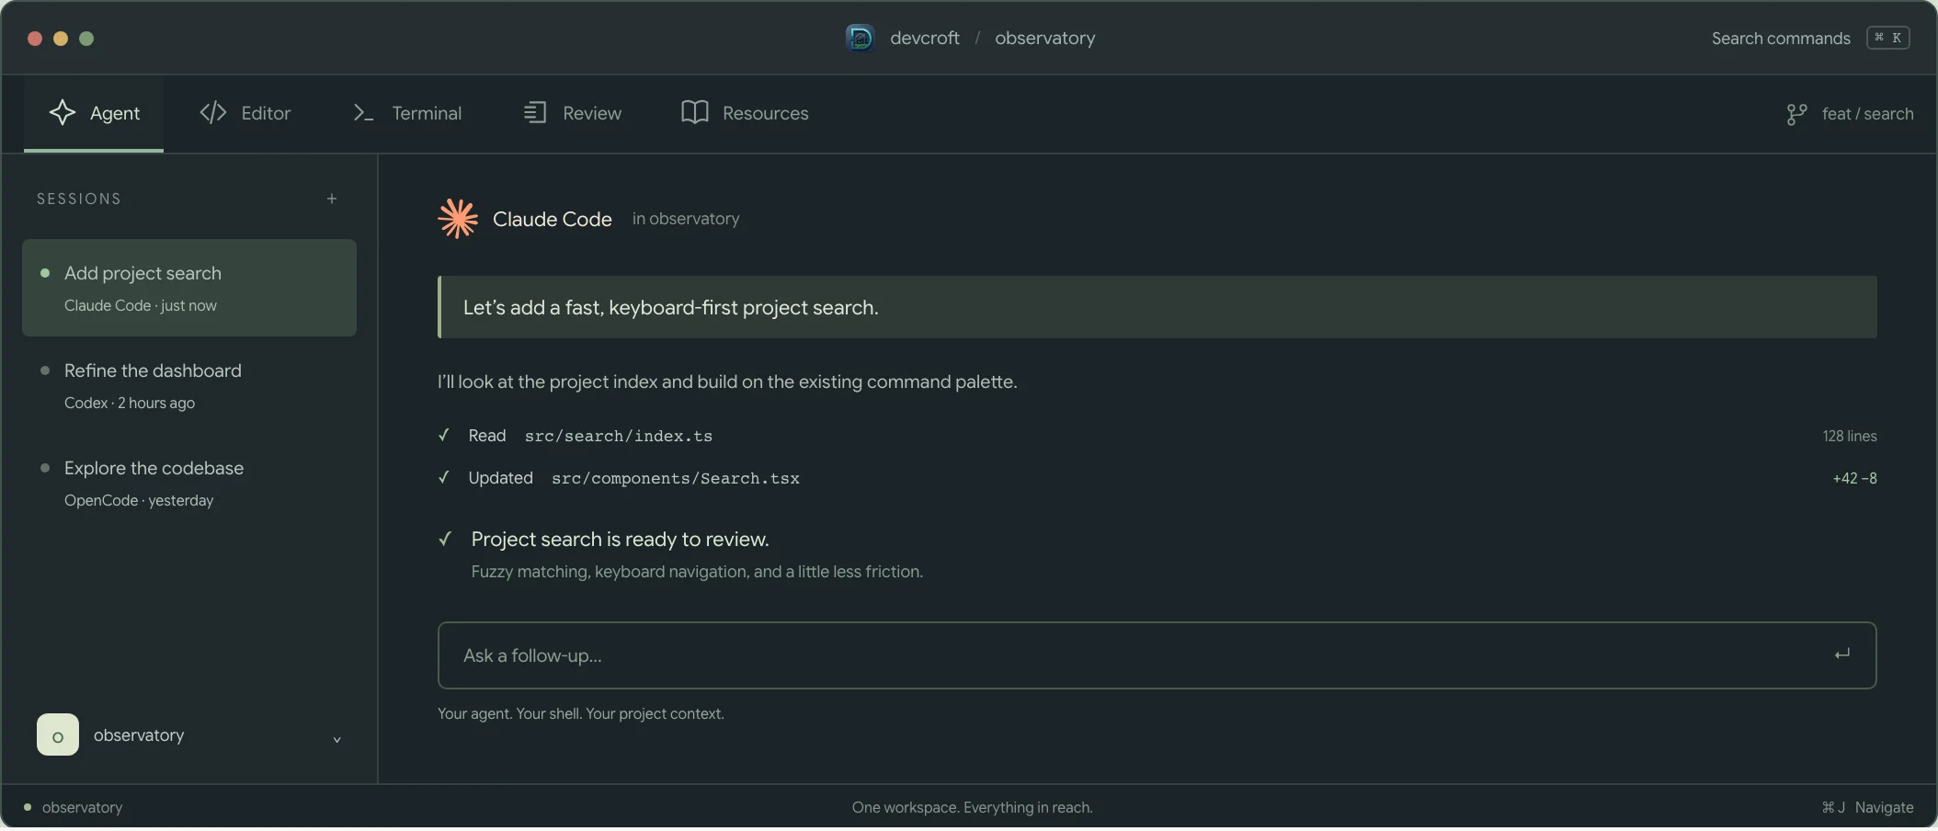Screen dimensions: 1938x831
Task: Click the checkmark beside Updated step
Action: click(x=444, y=477)
